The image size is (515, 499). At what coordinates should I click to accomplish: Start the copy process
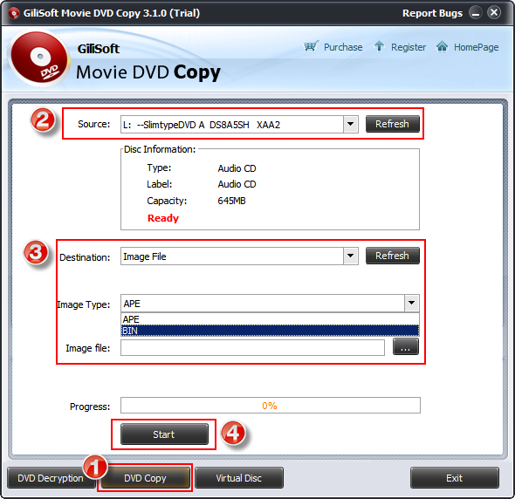point(164,434)
